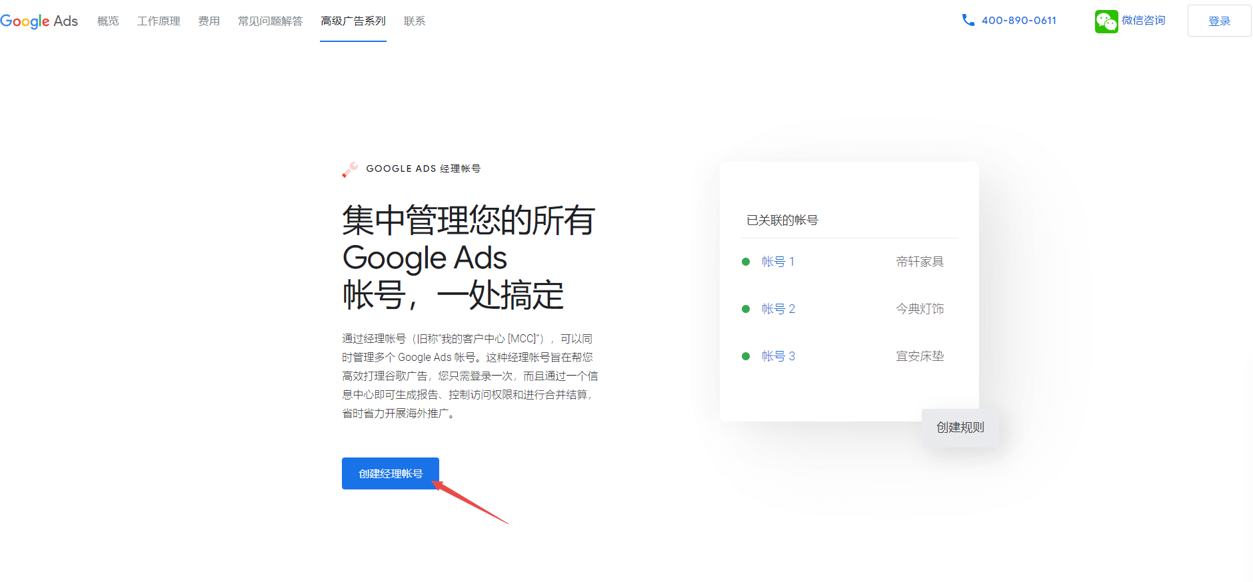Click the green status dot for 帐号 2
This screenshot has width=1253, height=582.
pyautogui.click(x=746, y=309)
